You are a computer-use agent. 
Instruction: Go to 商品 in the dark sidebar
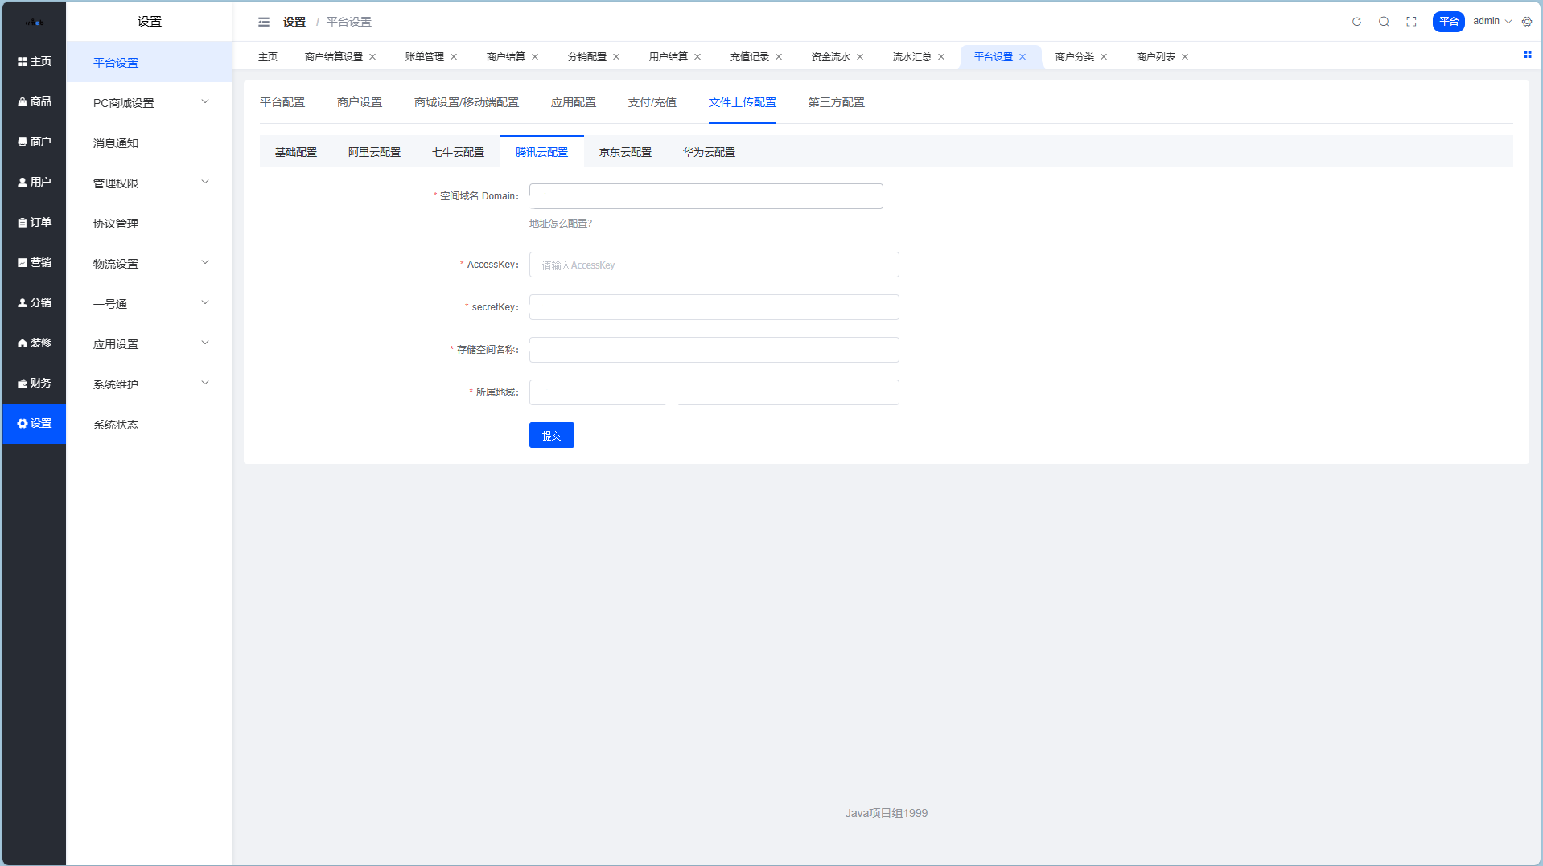point(35,101)
